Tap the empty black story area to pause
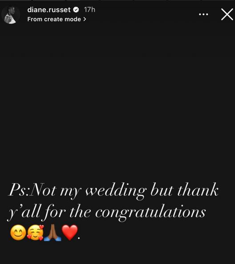Viewport: 235px width, 264px height. click(x=117, y=101)
